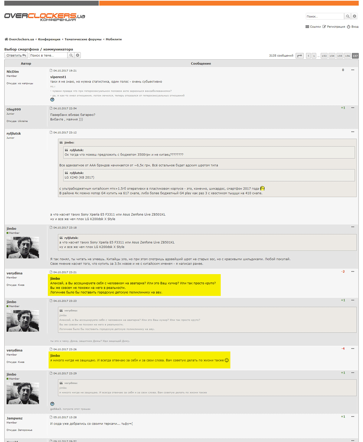Click the Вход login link
Image resolution: width=363 pixels, height=442 pixels.
point(353,27)
